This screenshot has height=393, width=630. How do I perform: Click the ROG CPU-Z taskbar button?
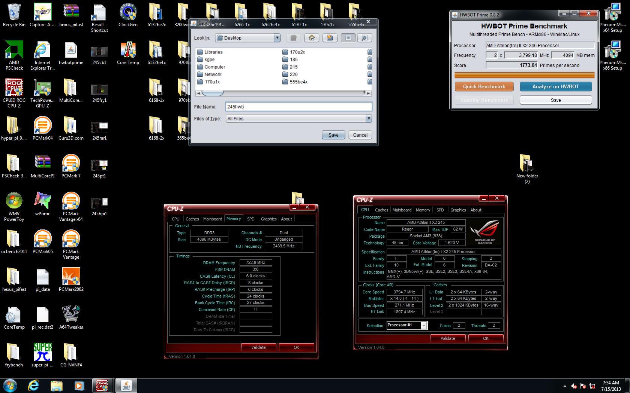(x=102, y=386)
